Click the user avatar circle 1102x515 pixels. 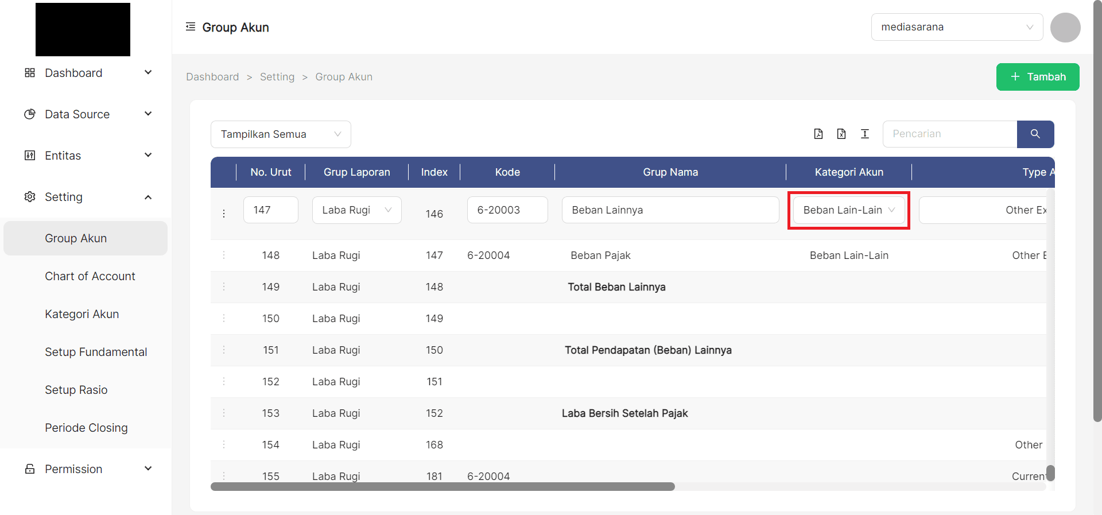pos(1065,28)
